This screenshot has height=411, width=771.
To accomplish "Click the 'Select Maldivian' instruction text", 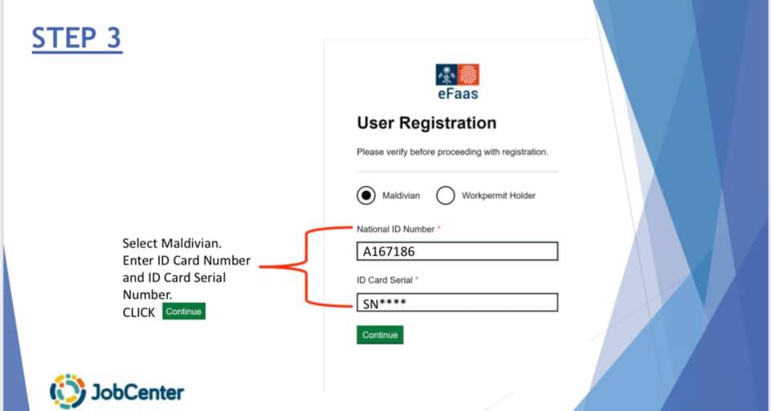I will [x=172, y=243].
